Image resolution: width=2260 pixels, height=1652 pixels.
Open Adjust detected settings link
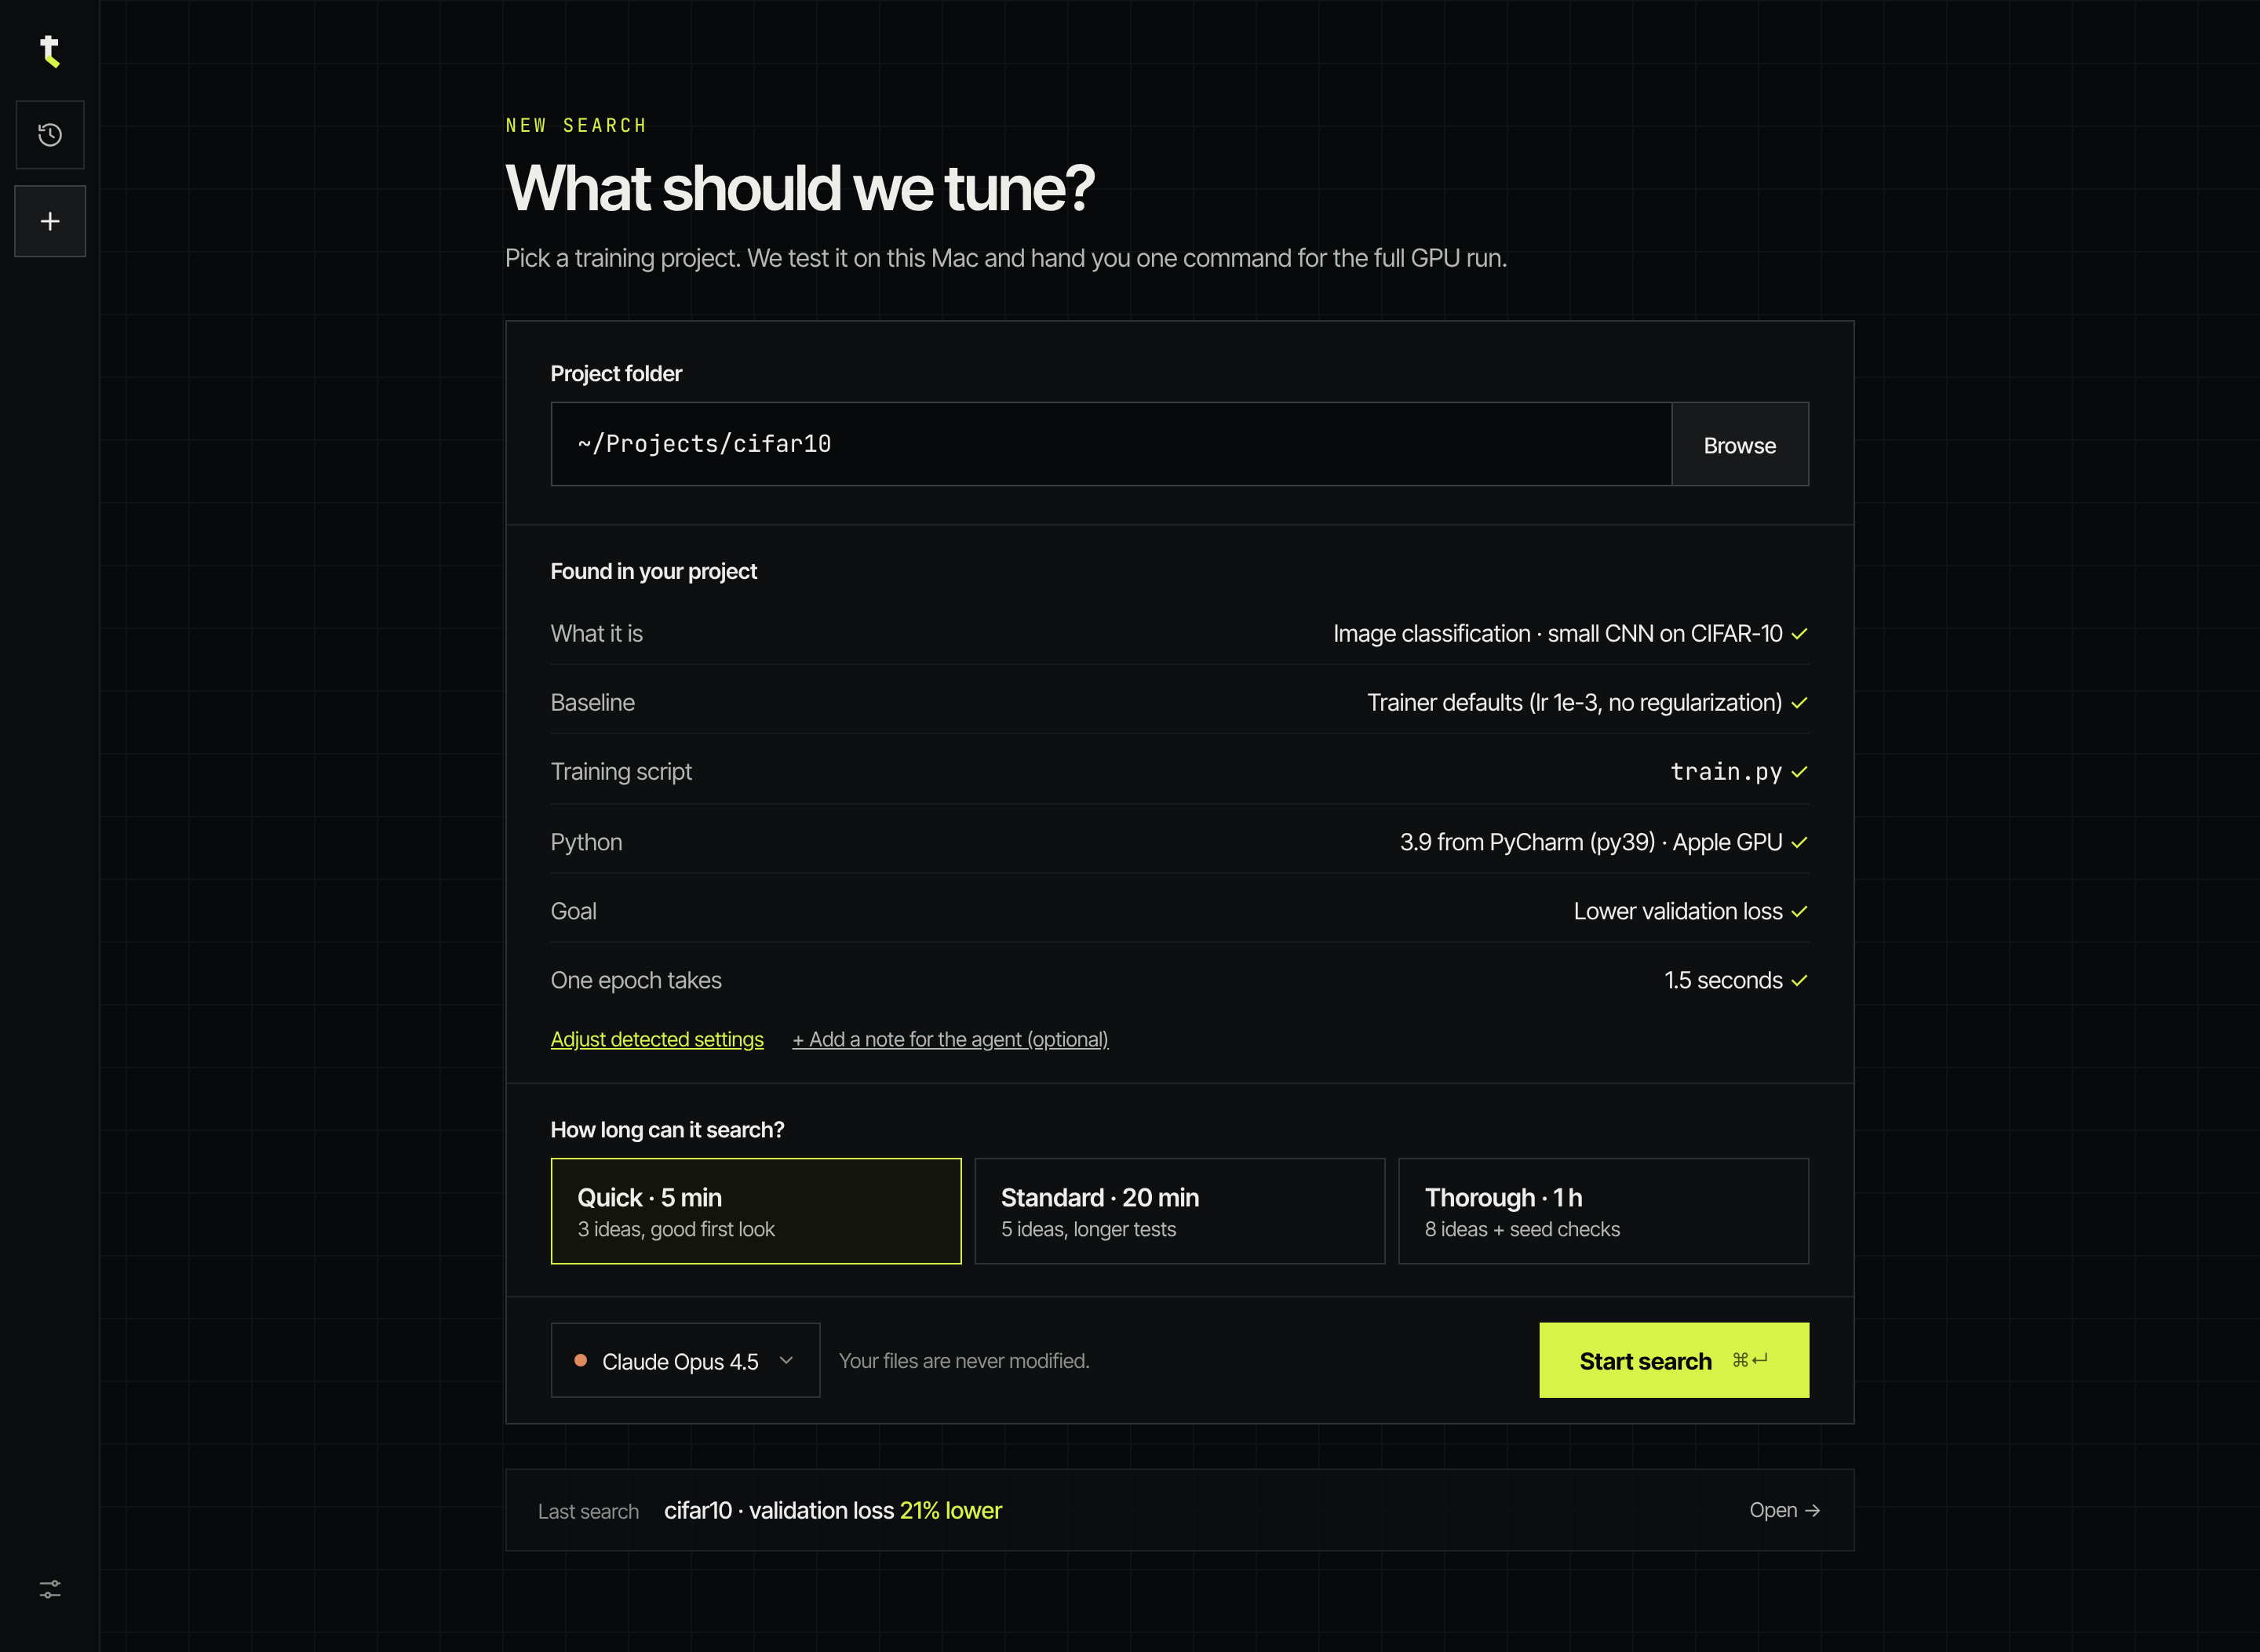pos(656,1039)
